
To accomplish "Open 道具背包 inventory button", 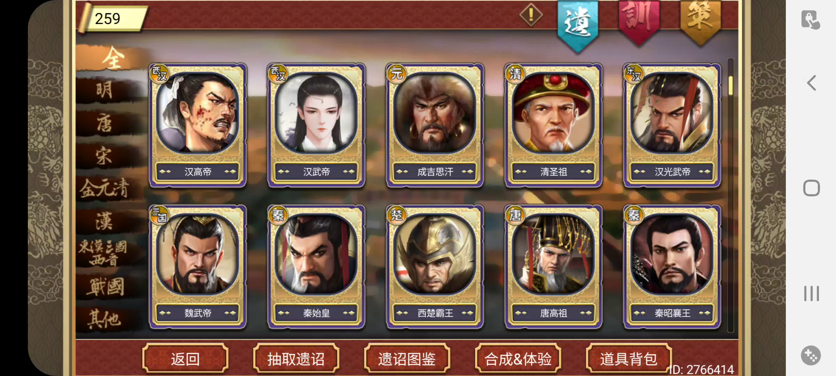I will click(x=629, y=359).
